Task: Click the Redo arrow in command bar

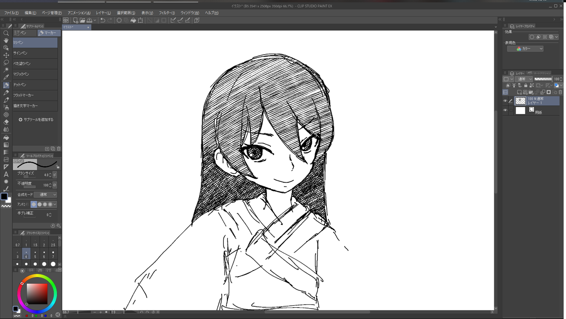Action: (x=110, y=20)
